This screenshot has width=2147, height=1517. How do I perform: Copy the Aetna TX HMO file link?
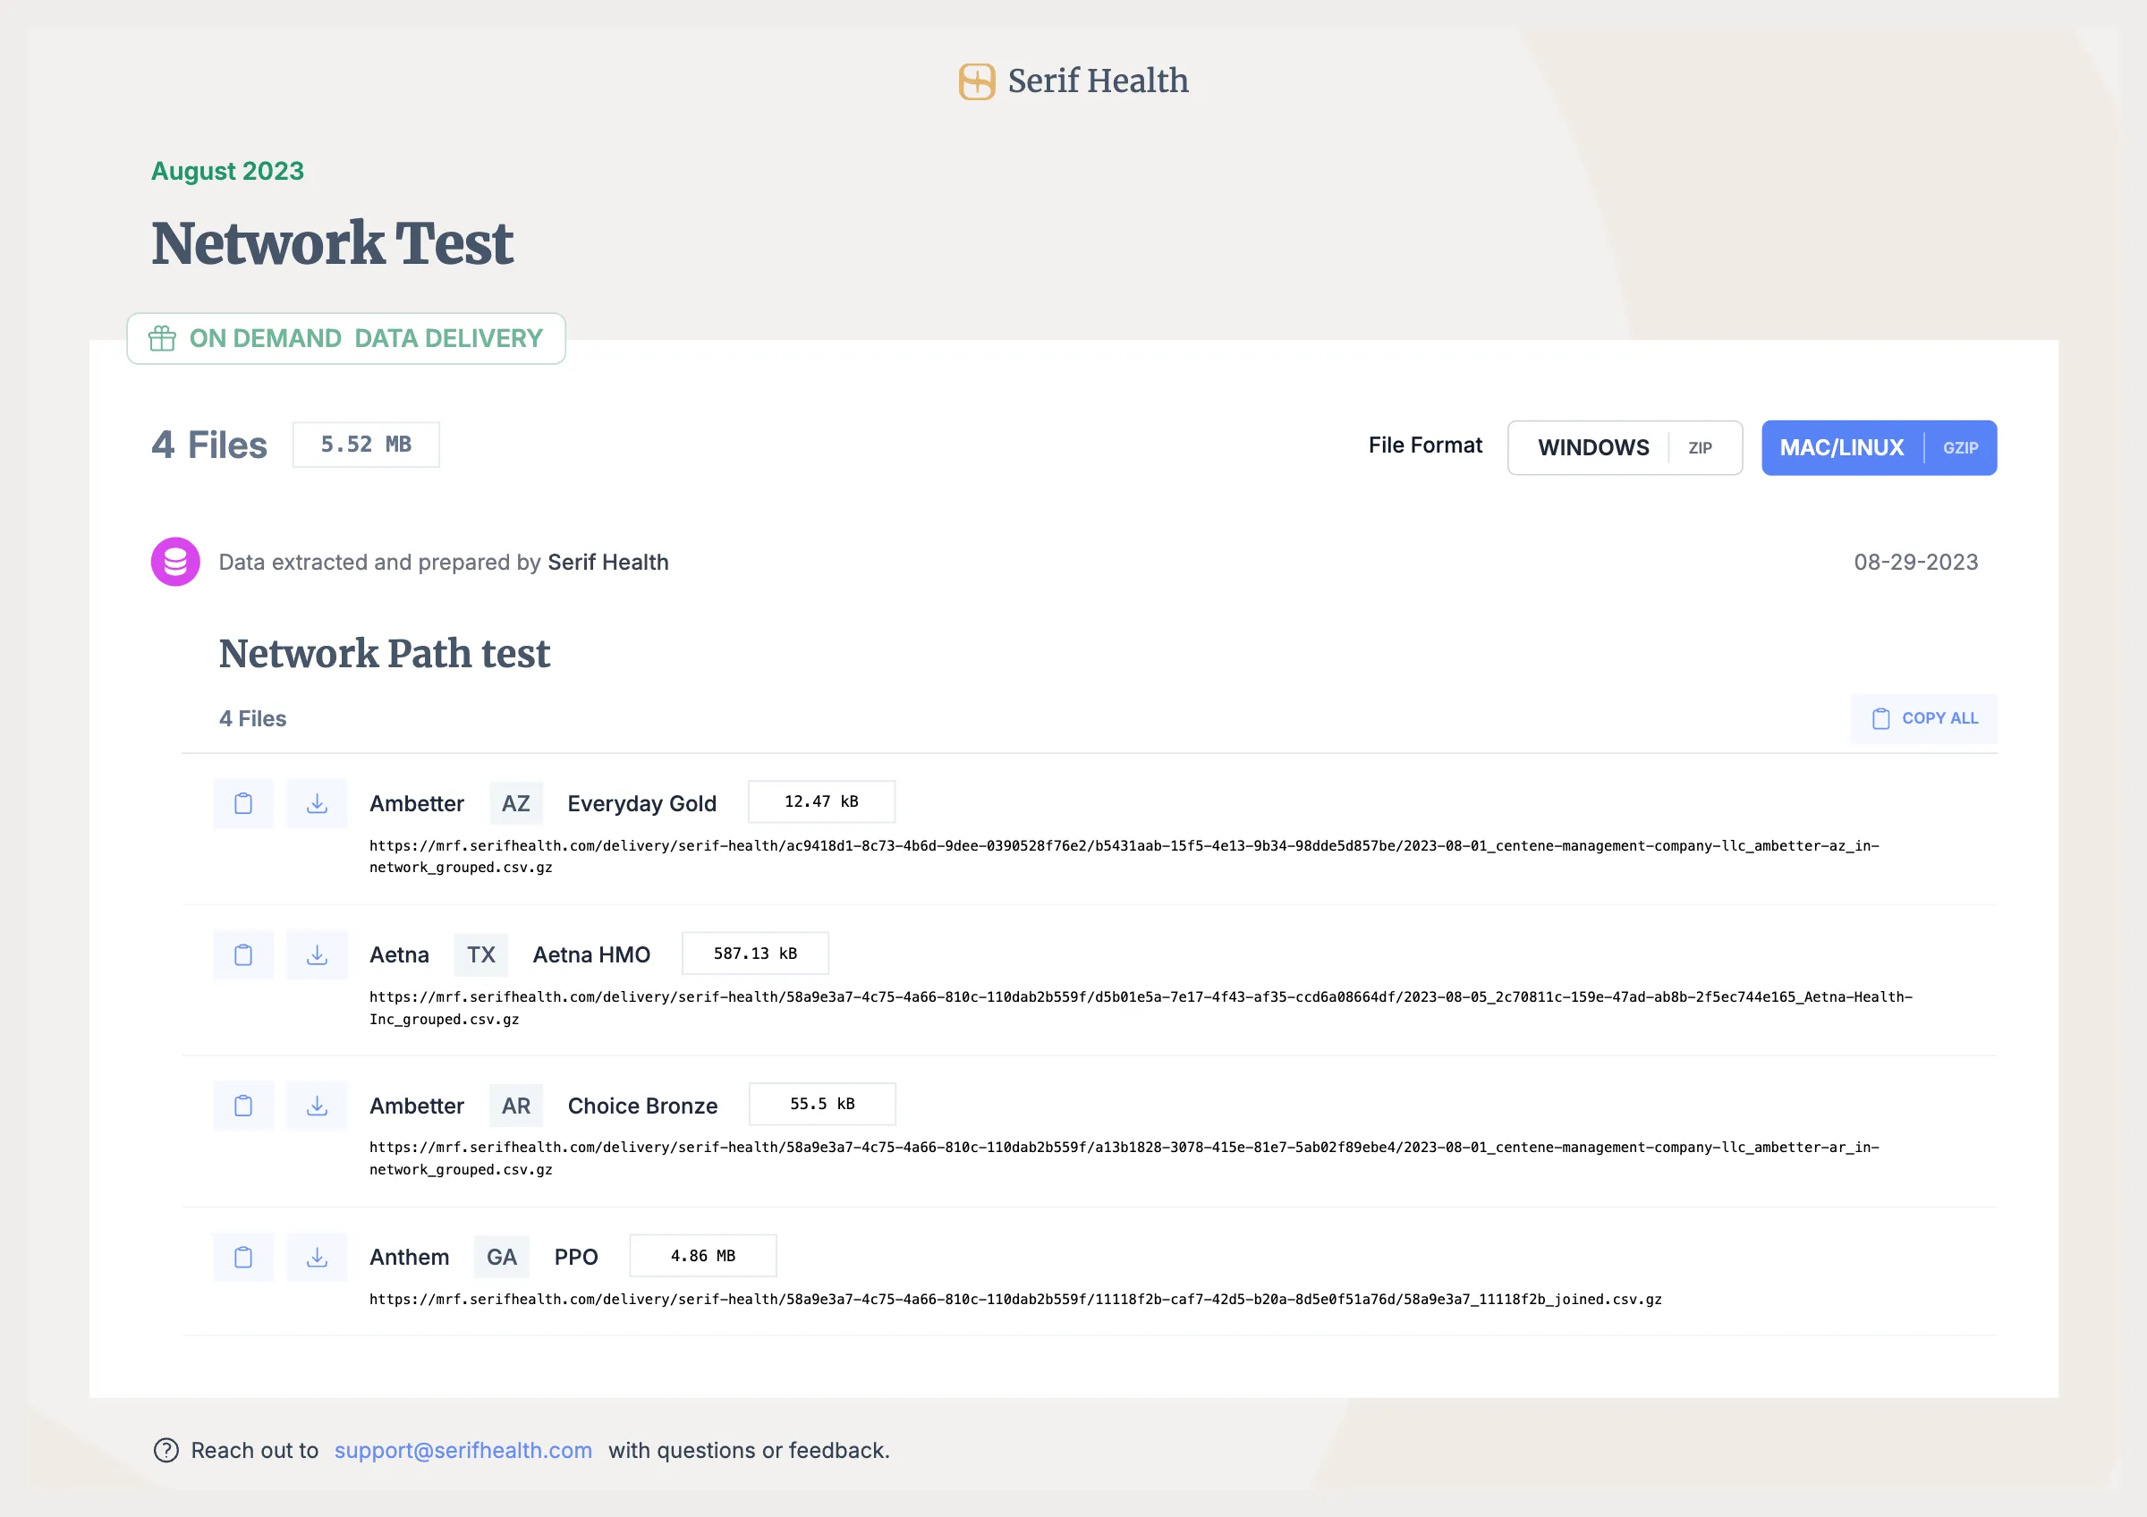tap(243, 954)
